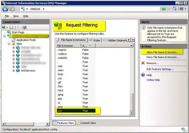Click the red X Remove icon

tap(143, 63)
